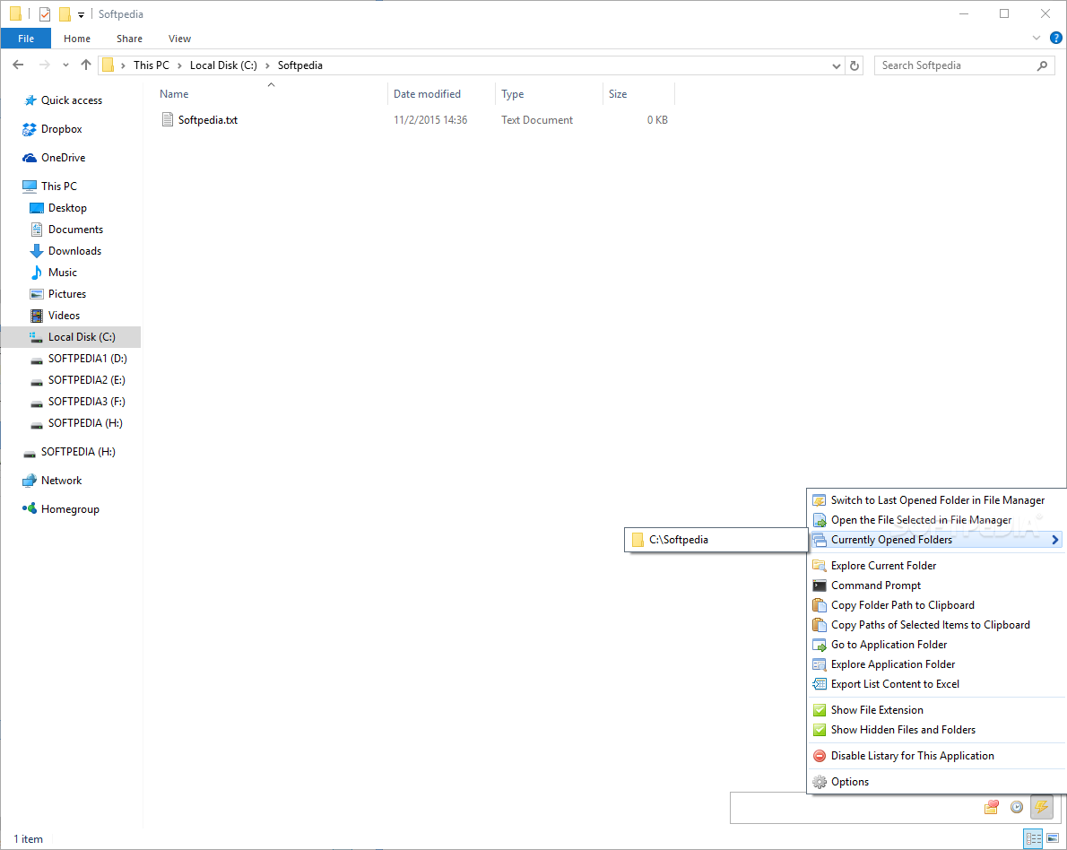Switch to large thumbnails view icon
The width and height of the screenshot is (1067, 850).
click(x=1053, y=838)
